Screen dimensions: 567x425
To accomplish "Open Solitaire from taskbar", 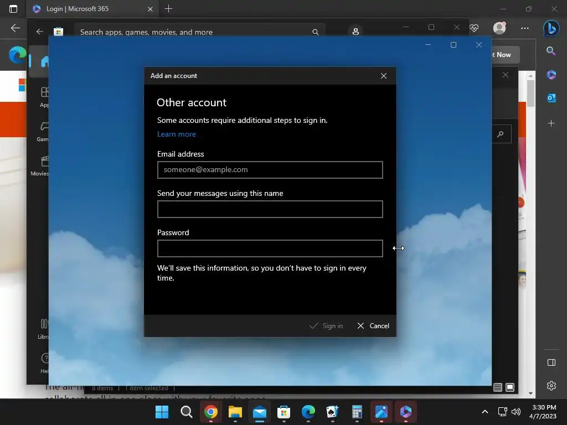I will point(332,412).
